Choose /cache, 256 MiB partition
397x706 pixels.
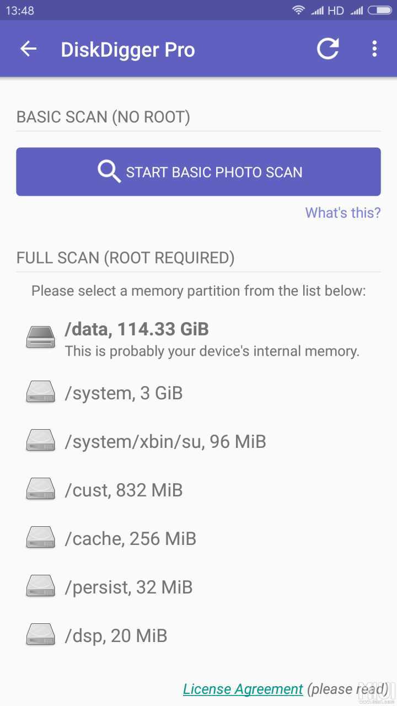198,539
